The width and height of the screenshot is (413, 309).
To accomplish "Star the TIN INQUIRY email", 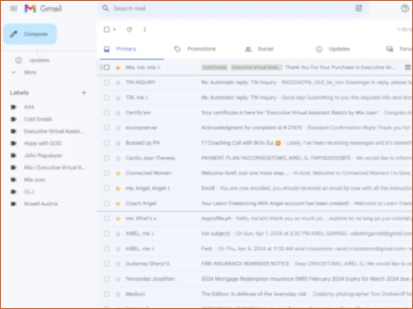I will pos(118,82).
